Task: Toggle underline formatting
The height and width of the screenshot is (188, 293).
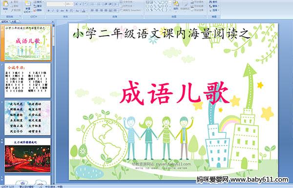Action: (x=57, y=11)
